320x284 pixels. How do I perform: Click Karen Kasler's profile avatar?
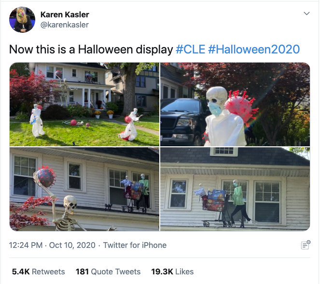click(x=22, y=20)
